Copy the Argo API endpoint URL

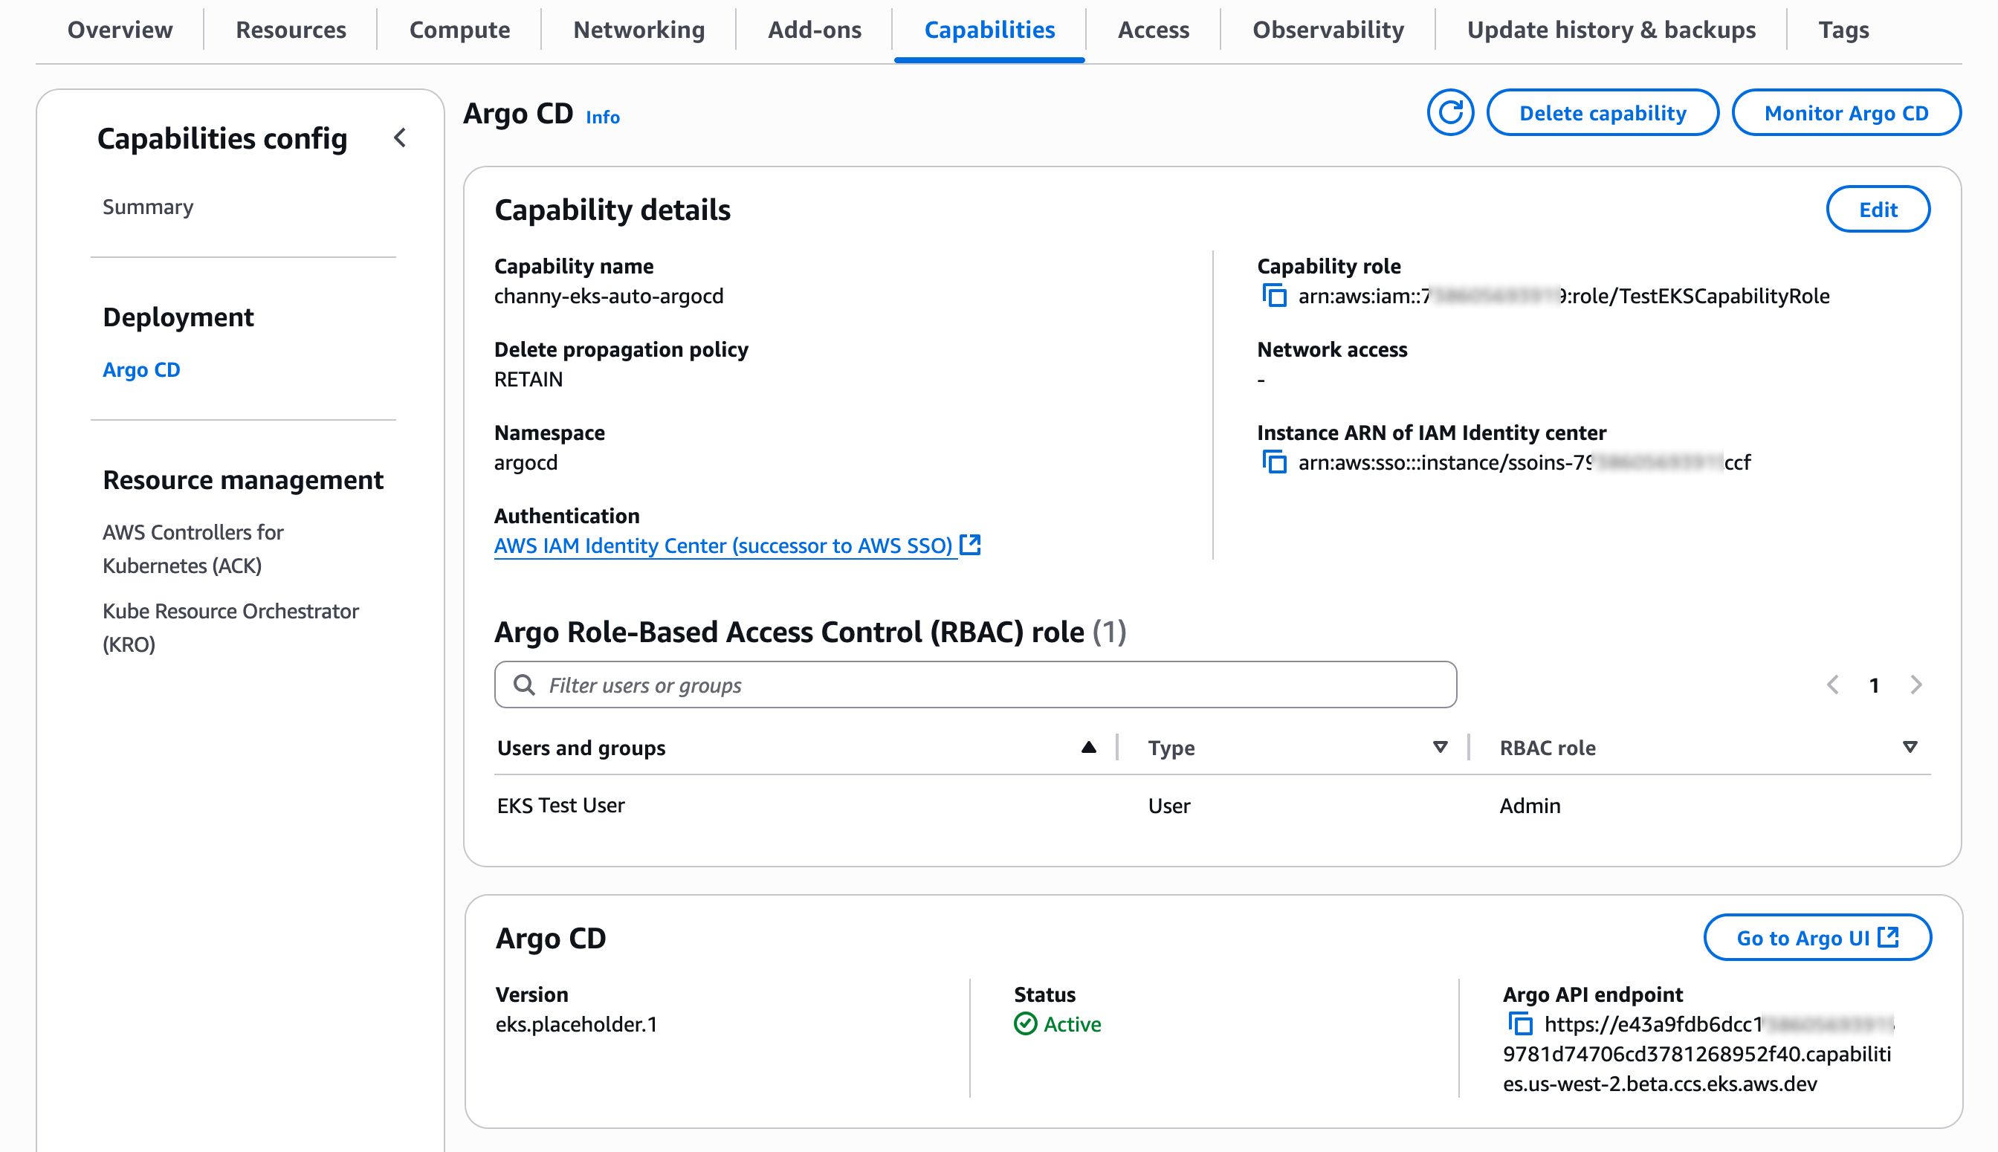[x=1519, y=1023]
